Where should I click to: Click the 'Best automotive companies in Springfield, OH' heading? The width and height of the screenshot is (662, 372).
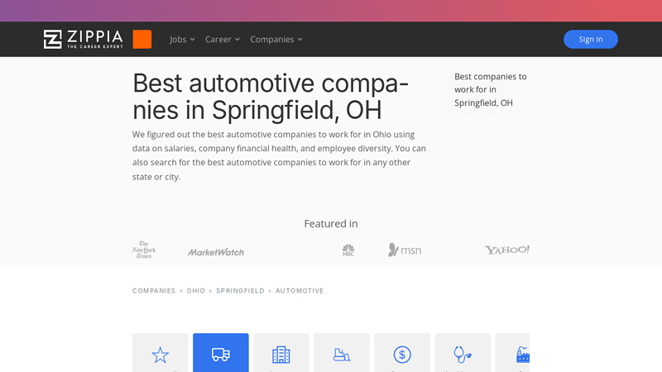coord(271,97)
